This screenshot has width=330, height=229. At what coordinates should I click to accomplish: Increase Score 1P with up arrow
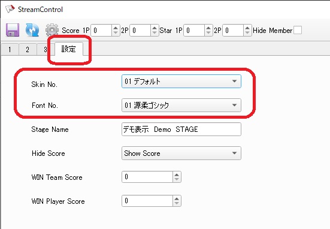(116, 28)
